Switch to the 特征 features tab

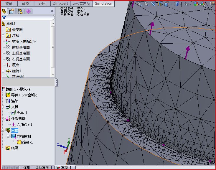pos(9,4)
